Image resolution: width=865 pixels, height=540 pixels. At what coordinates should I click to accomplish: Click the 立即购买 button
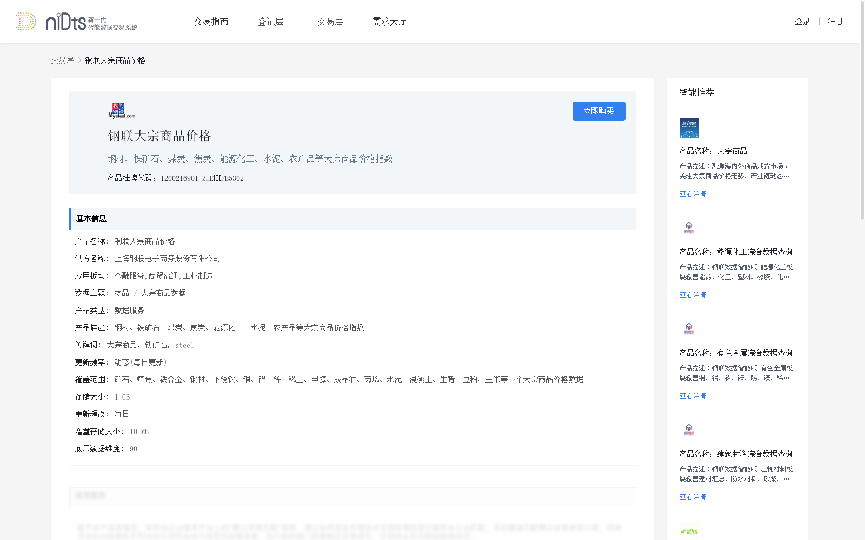(599, 111)
